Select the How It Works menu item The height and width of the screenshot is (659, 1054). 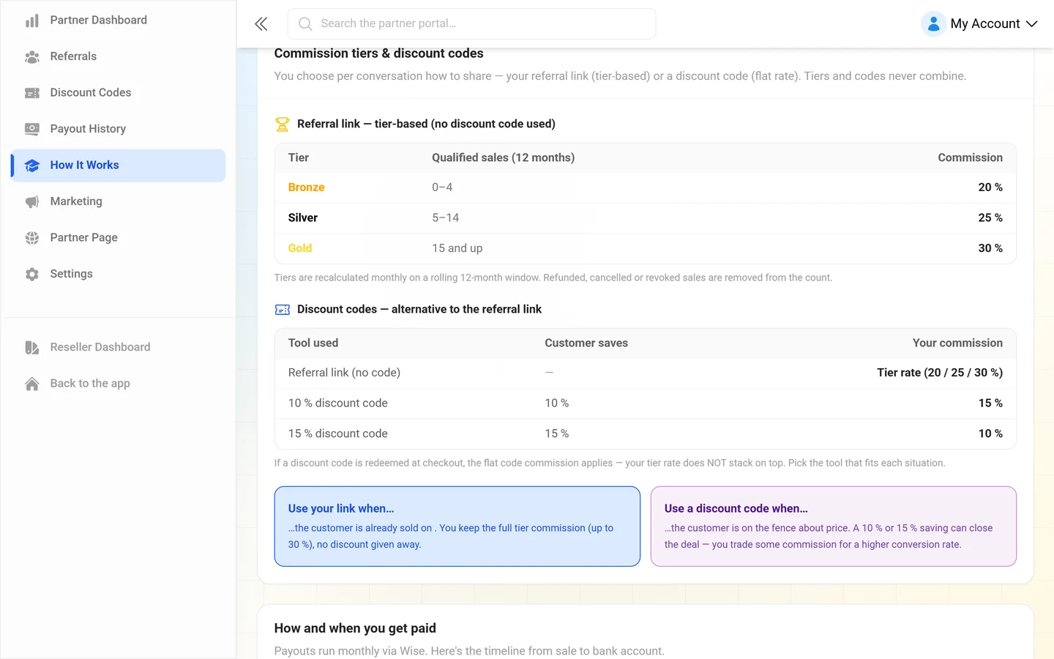click(x=119, y=165)
